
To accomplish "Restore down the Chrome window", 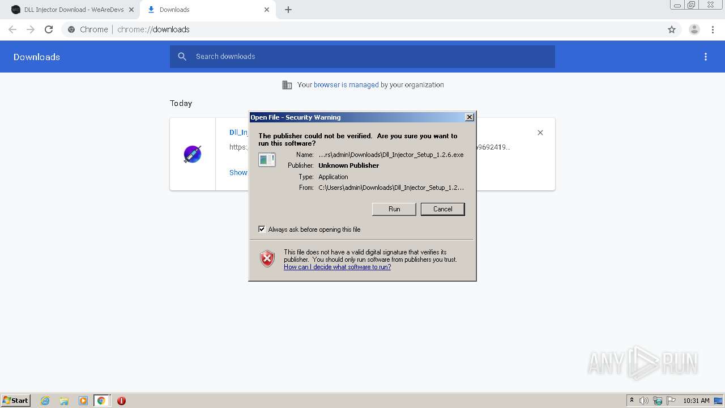I will pyautogui.click(x=691, y=5).
